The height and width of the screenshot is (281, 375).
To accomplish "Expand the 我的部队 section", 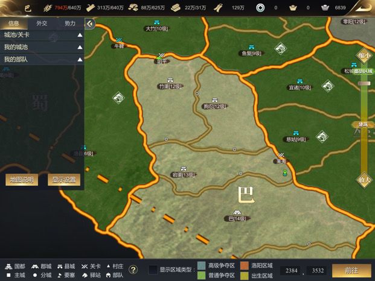I will click(42, 59).
